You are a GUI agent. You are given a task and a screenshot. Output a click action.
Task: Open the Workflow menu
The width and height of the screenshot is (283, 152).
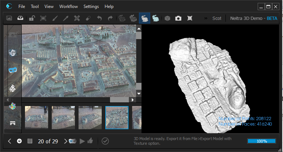click(68, 7)
